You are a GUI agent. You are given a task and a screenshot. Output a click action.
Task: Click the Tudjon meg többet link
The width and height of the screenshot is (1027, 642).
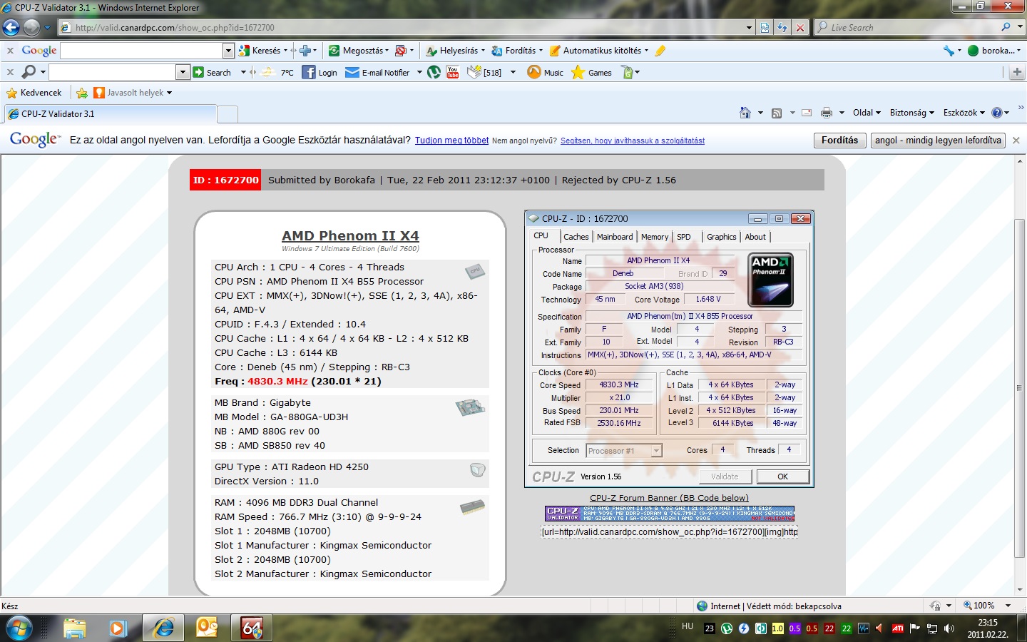451,141
